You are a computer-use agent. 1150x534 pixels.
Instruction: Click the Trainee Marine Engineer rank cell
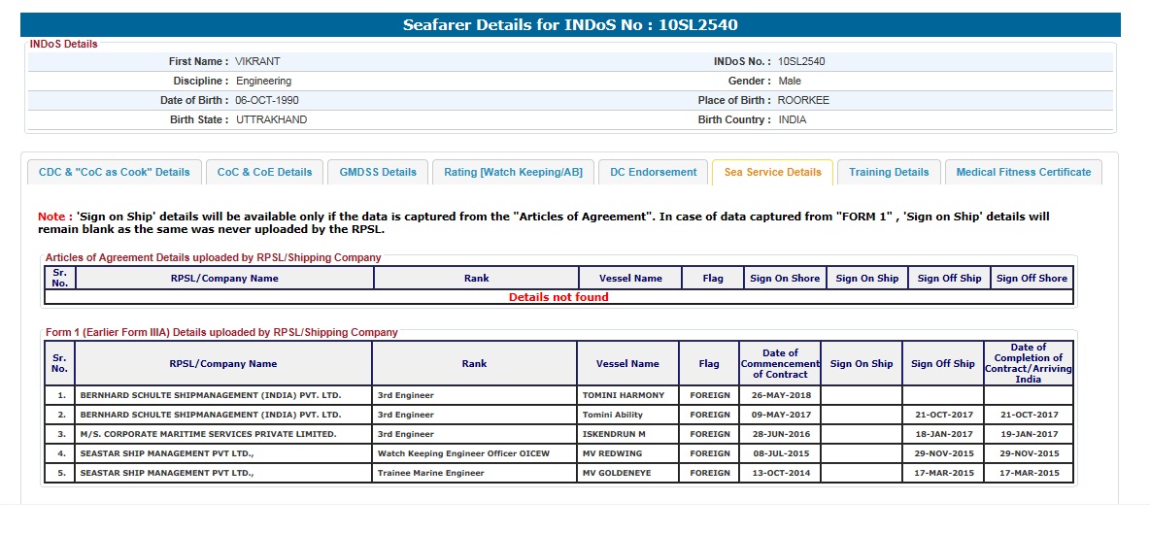430,473
